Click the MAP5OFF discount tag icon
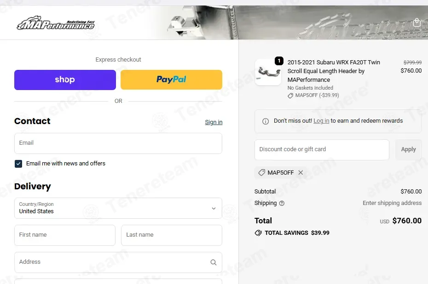The width and height of the screenshot is (428, 284). point(262,173)
